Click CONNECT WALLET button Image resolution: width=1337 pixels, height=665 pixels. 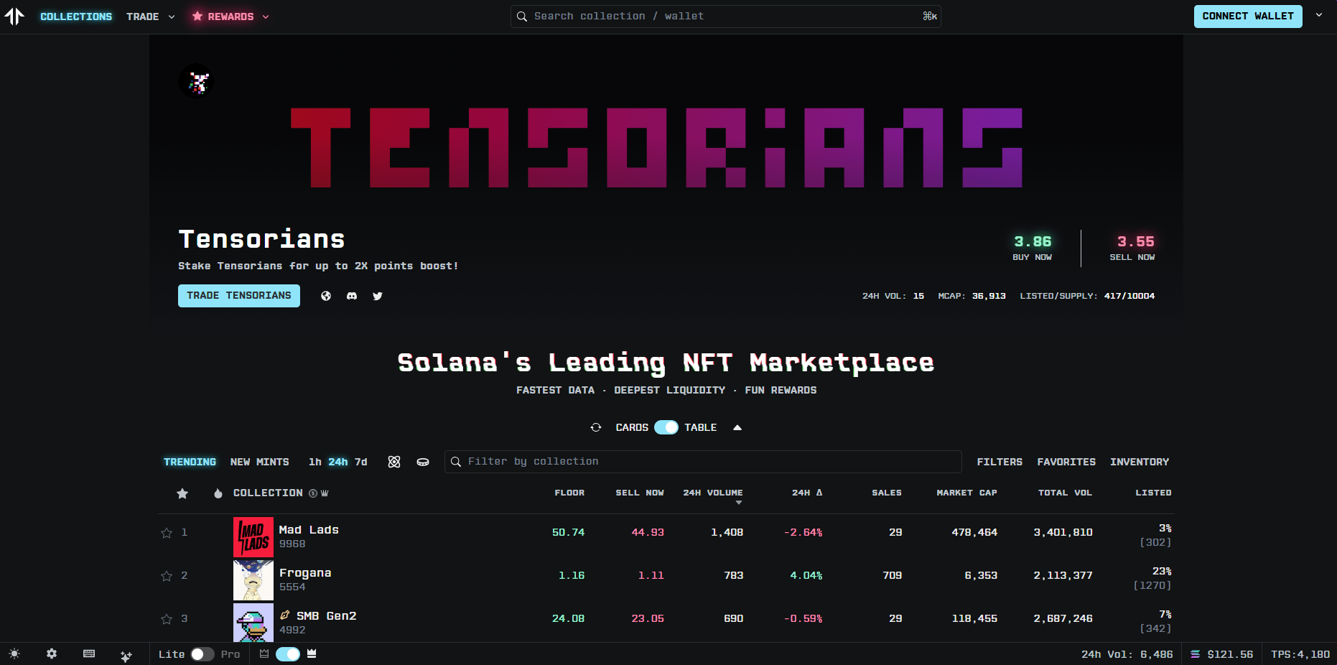coord(1248,16)
